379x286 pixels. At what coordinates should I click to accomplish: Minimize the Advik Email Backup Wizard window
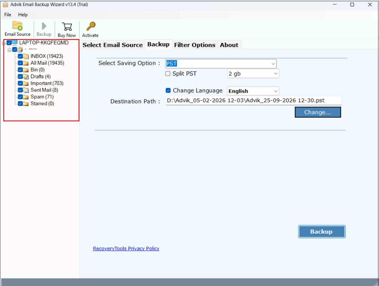pos(334,5)
